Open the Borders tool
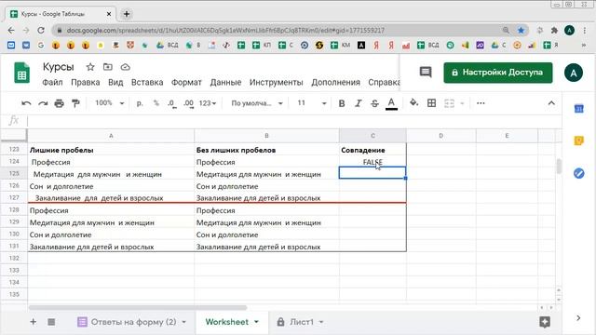This screenshot has width=596, height=335. [x=431, y=103]
